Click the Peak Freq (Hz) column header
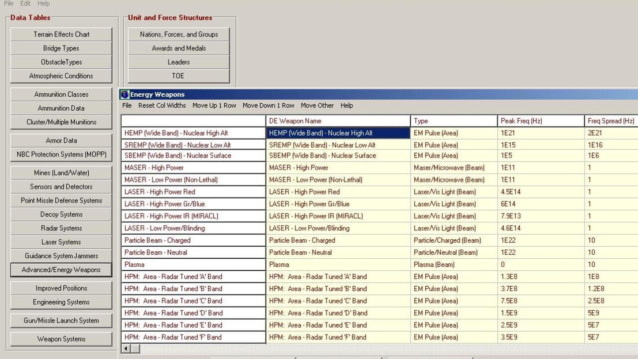This screenshot has height=359, width=638. 541,121
